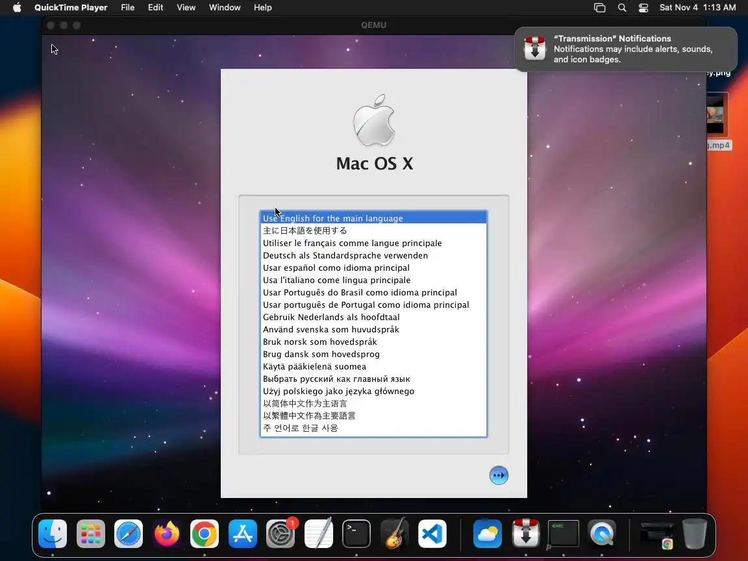Open the Edit menu
748x561 pixels.
[x=156, y=8]
